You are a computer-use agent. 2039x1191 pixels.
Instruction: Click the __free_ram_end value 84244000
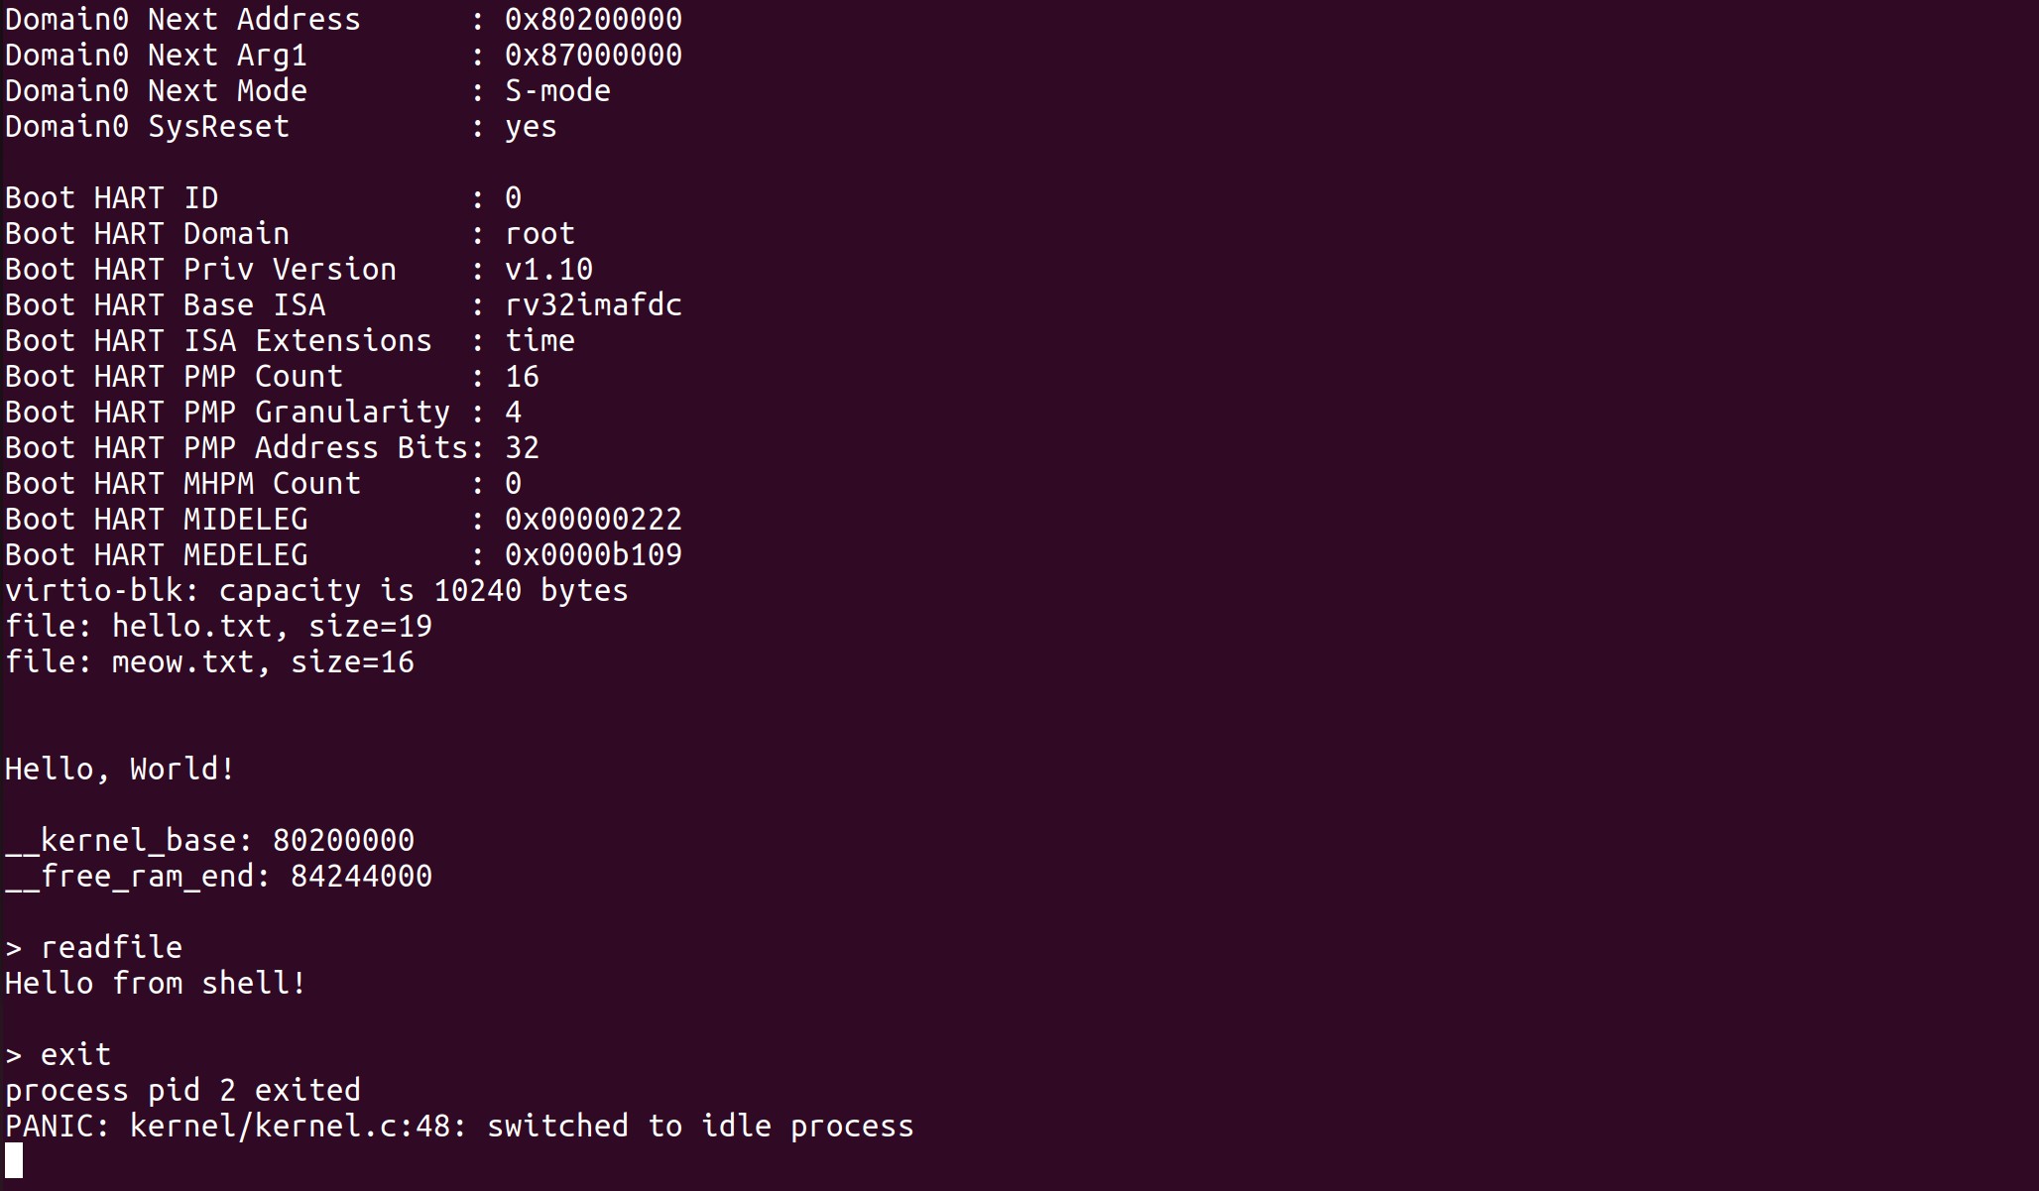pos(361,876)
